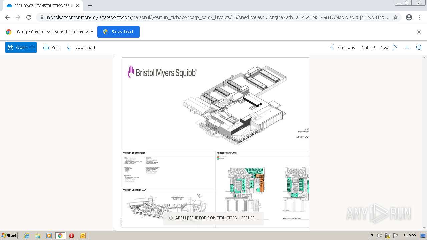Open the volume speaker tray icon

tap(379, 236)
